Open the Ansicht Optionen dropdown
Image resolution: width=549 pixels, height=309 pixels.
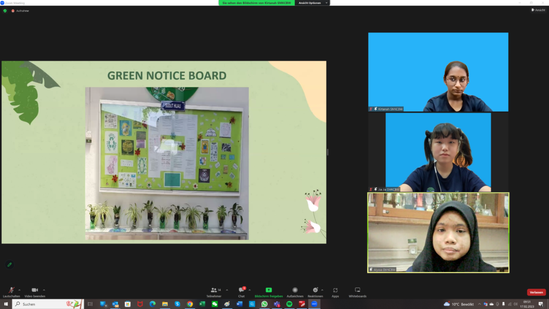(311, 3)
